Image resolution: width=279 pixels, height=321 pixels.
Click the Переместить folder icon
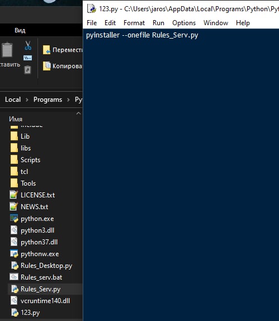(46, 50)
